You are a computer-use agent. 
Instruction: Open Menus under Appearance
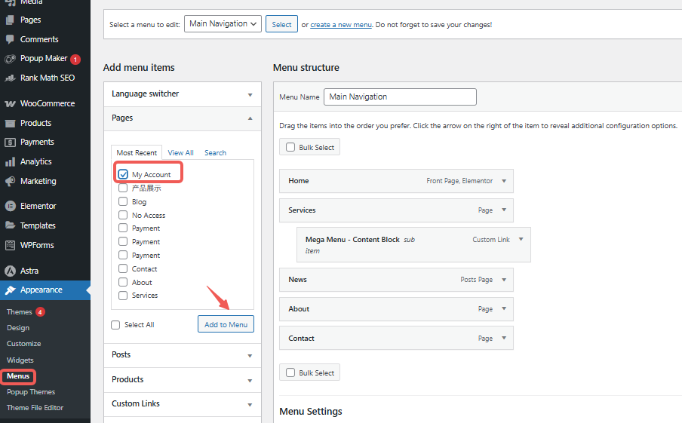pyautogui.click(x=18, y=375)
